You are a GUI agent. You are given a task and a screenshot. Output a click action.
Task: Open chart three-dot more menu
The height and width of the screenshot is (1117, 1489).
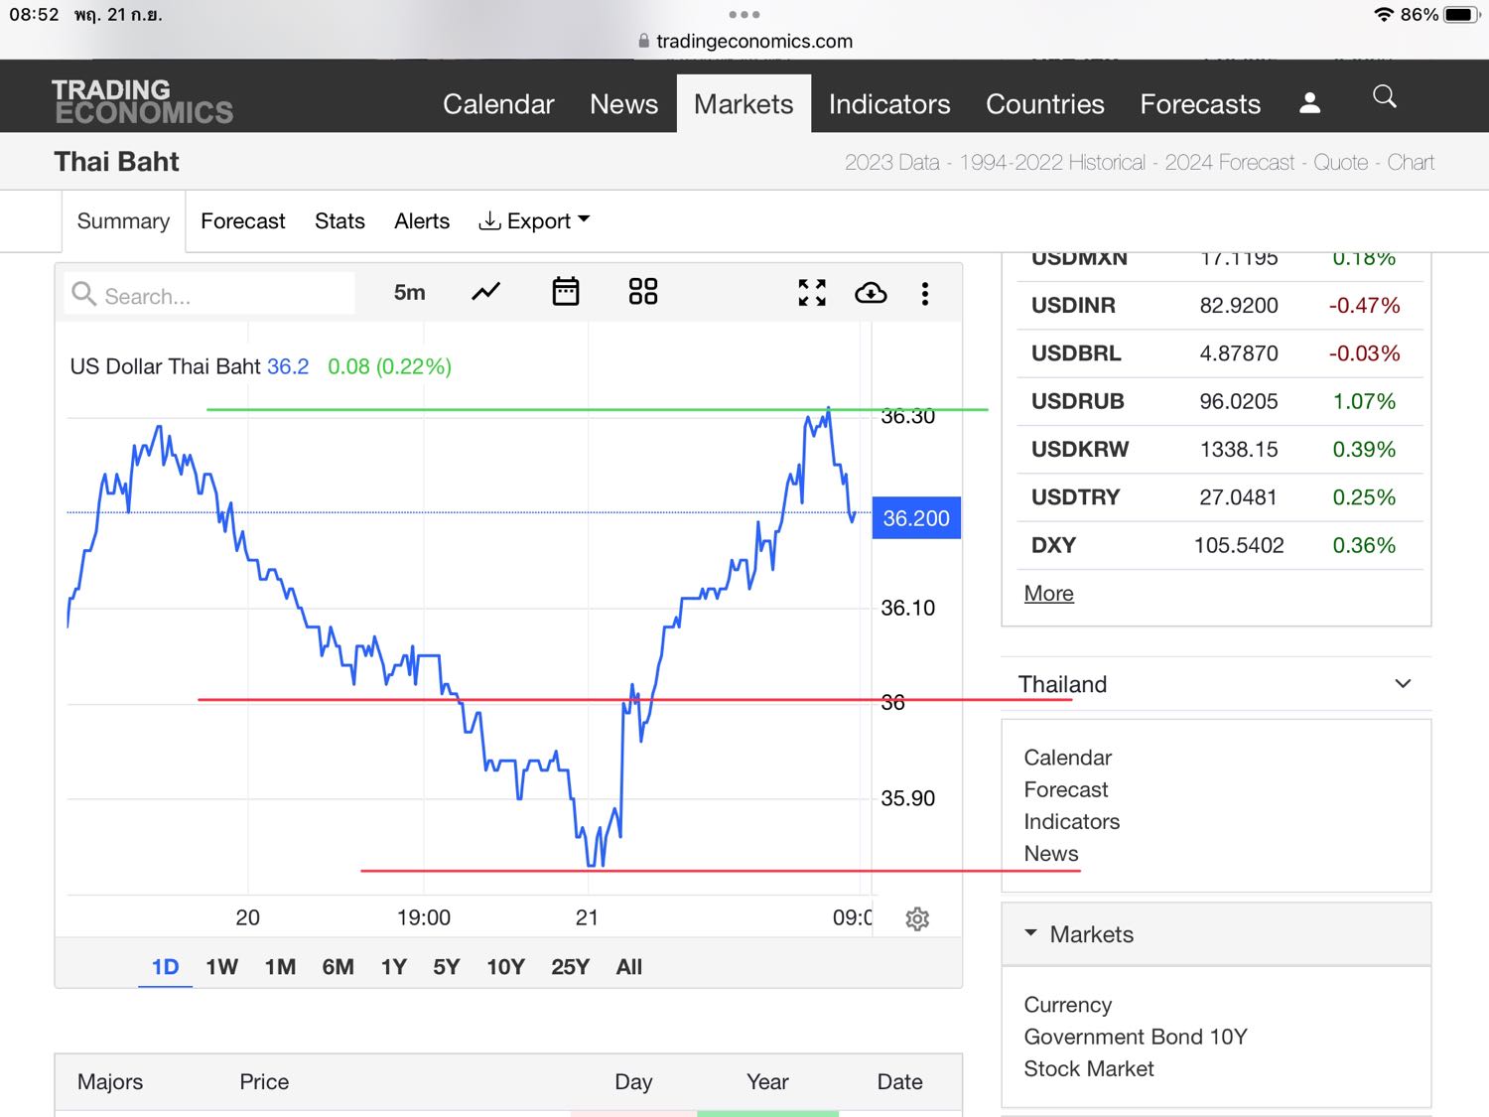click(x=925, y=294)
